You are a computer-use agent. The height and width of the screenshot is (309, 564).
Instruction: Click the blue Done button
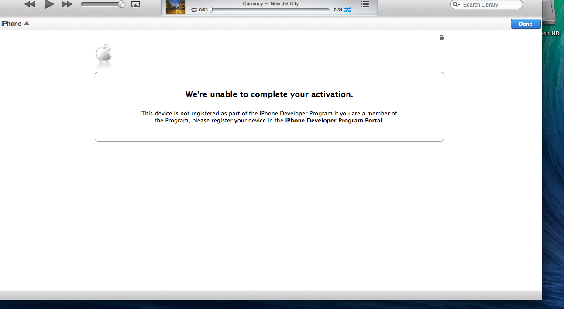click(x=526, y=24)
